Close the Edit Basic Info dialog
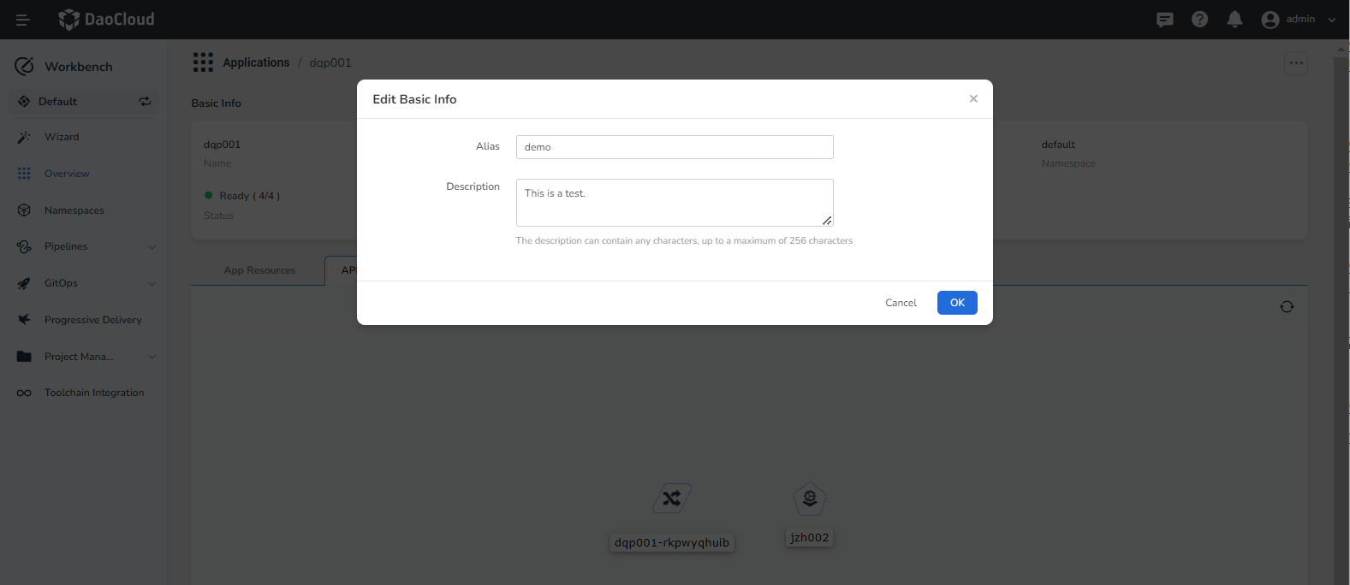 973,99
